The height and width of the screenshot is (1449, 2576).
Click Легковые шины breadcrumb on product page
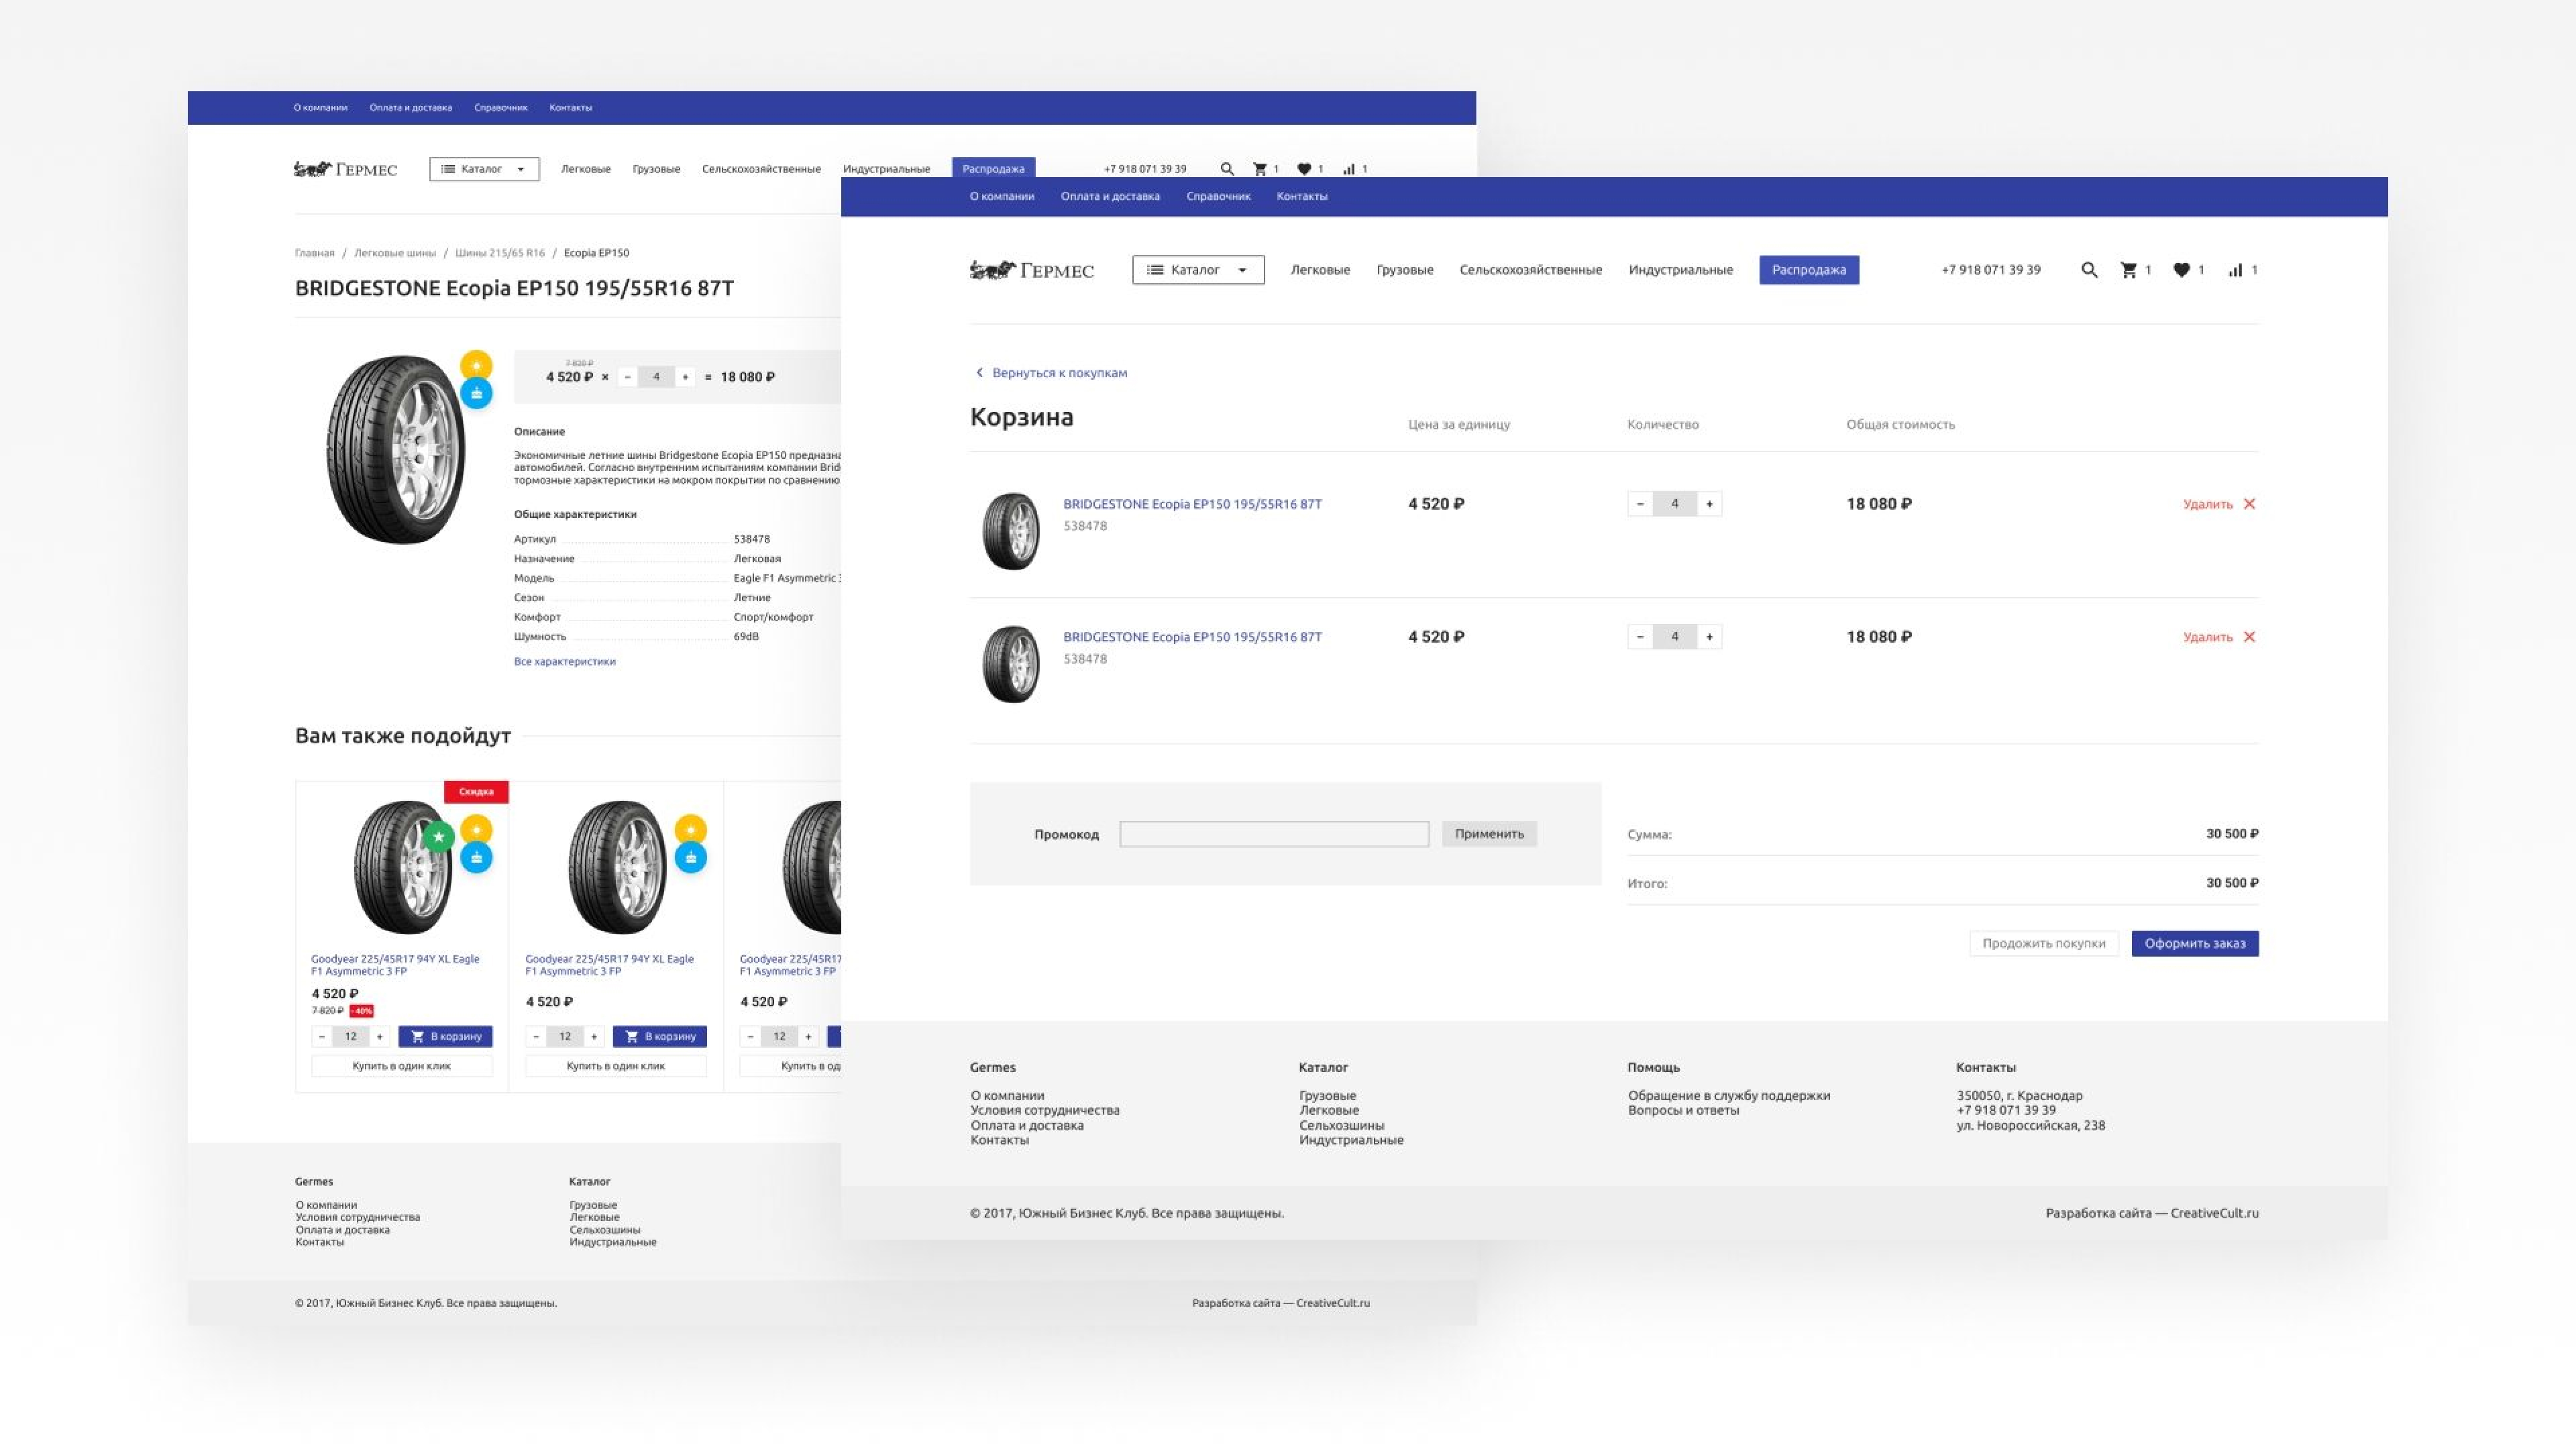395,253
